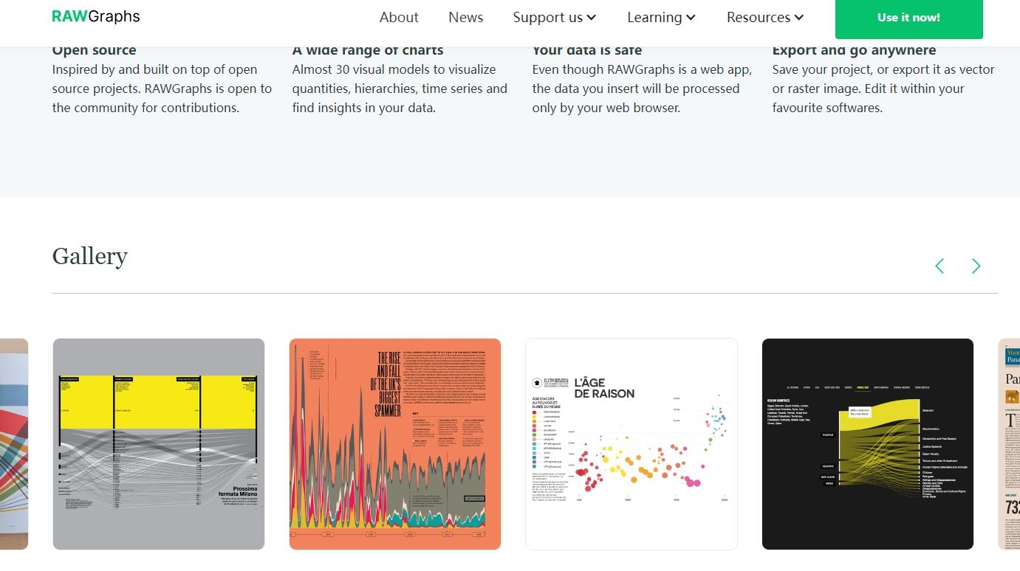Viewport: 1020px width, 571px height.
Task: Open the UK's Biggest Spammer thumbnail
Action: coord(395,444)
